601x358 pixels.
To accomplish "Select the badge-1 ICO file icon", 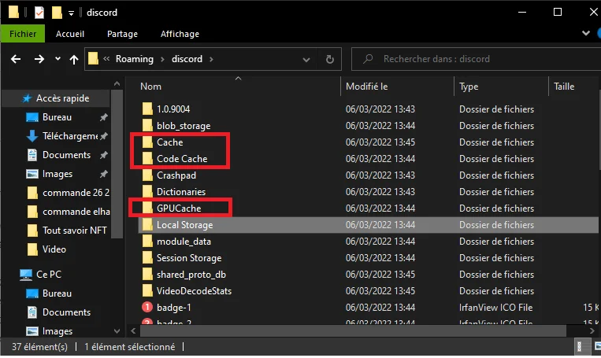I will [x=147, y=308].
